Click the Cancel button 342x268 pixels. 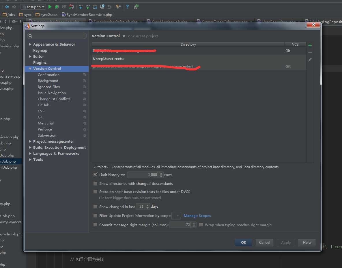tap(264, 243)
